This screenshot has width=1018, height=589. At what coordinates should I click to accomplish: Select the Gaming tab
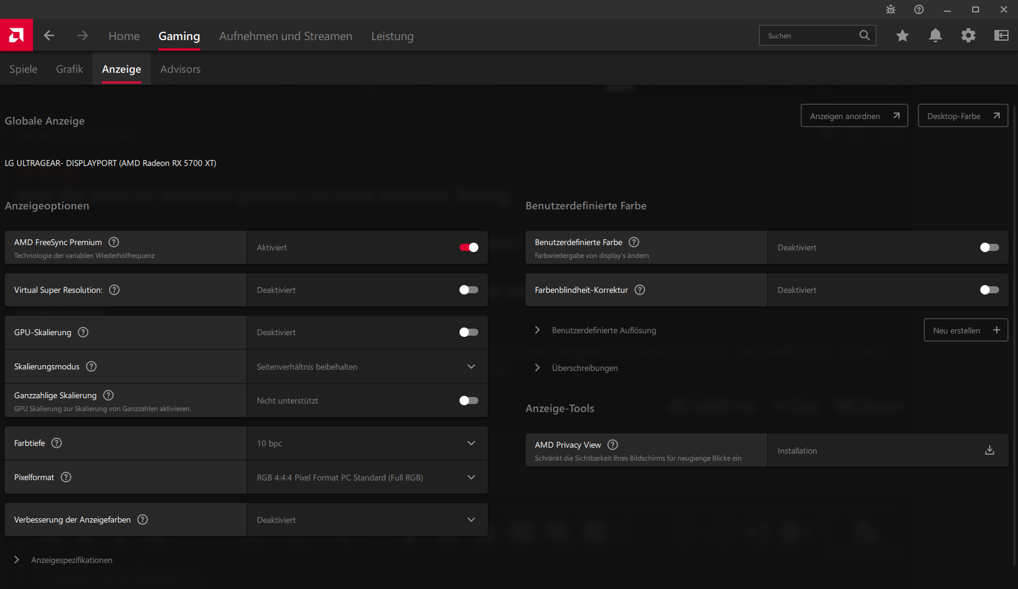179,36
